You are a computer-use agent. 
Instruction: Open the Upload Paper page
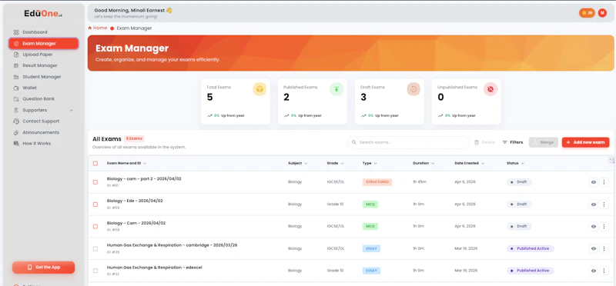(37, 55)
